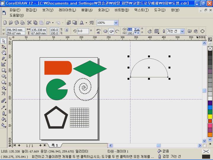
Task: Pick the blue palette swatch
Action: (210, 107)
